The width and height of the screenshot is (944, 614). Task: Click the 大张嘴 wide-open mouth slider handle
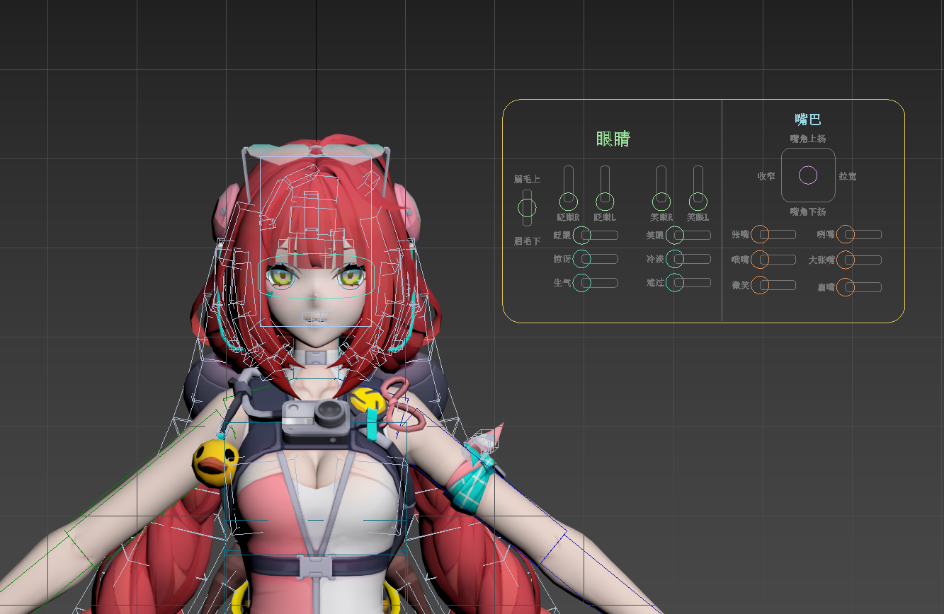point(846,260)
